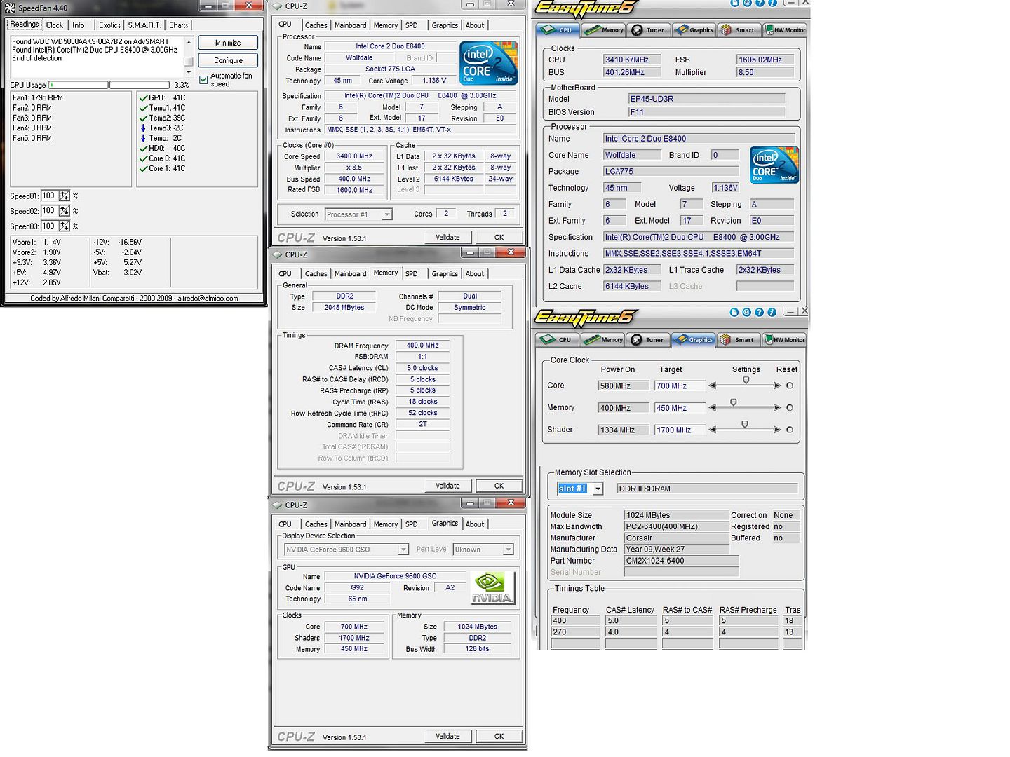The width and height of the screenshot is (1010, 757).
Task: Open the Graphics panel in lower EasyTune6 window
Action: 693,339
